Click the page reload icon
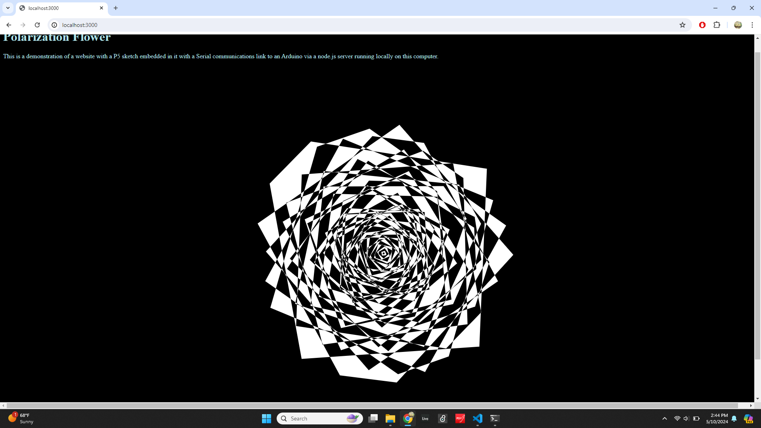This screenshot has width=761, height=428. 37,25
